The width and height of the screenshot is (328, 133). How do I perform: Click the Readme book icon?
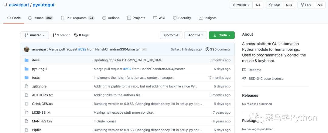pyautogui.click(x=244, y=70)
